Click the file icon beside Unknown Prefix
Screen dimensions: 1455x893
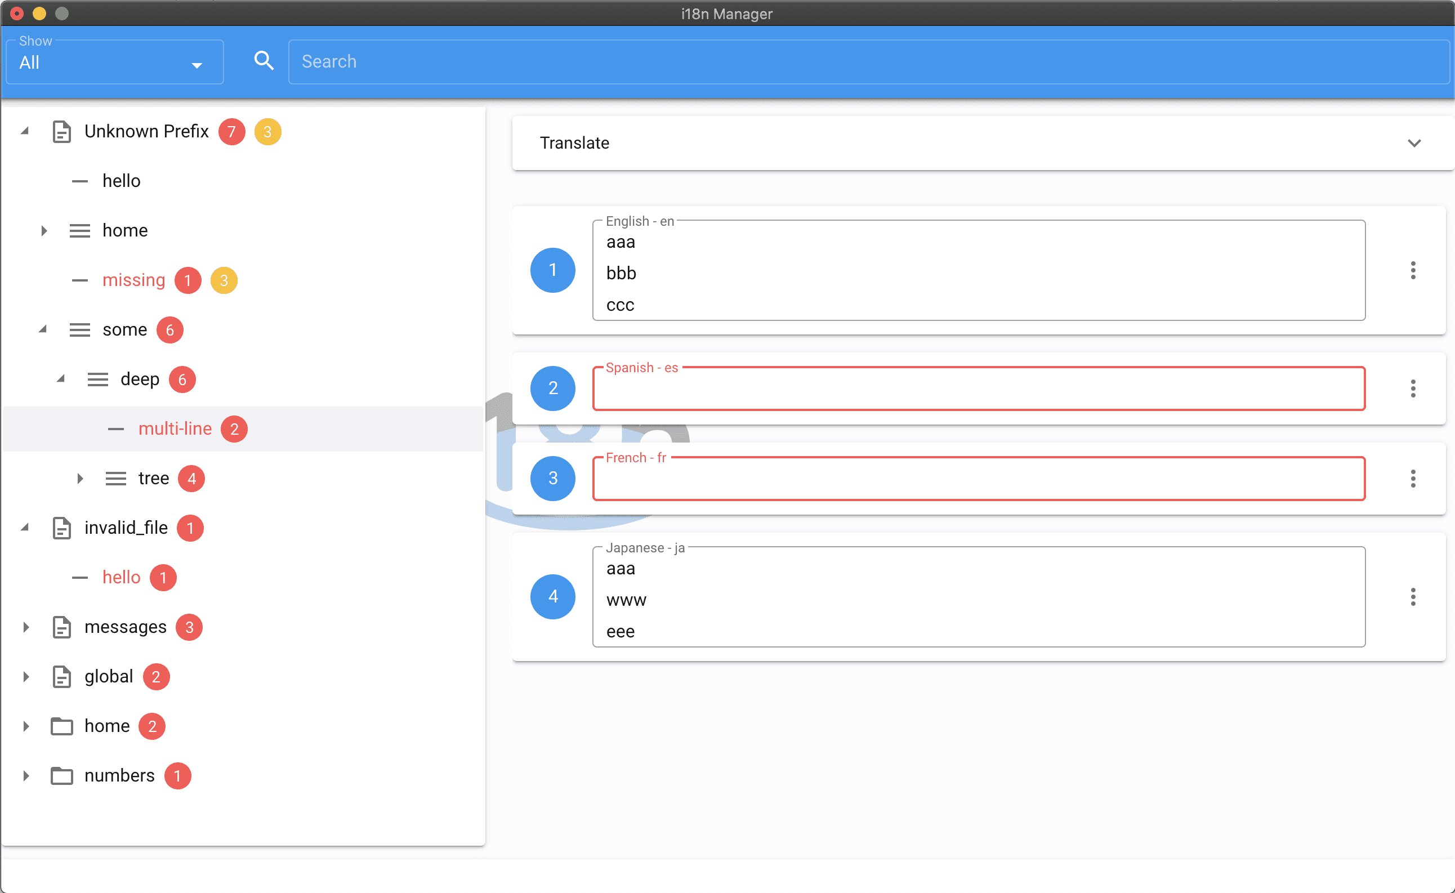click(x=61, y=132)
